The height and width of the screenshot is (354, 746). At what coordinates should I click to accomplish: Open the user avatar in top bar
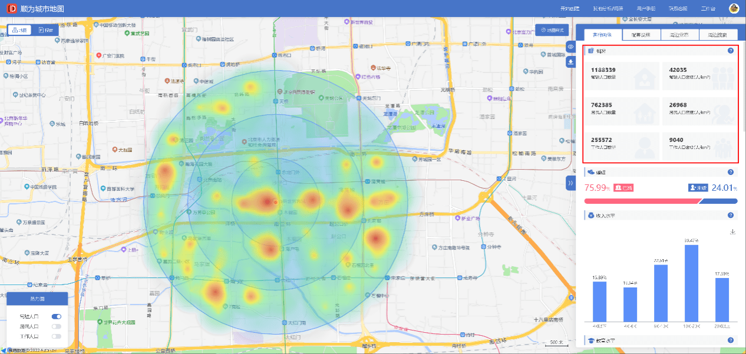pos(734,8)
